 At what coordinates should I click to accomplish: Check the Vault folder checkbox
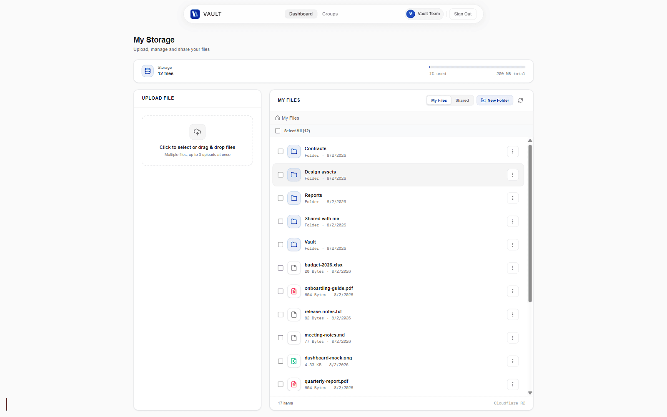pyautogui.click(x=281, y=245)
